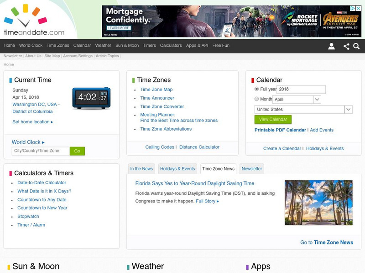Select the Month radio button

coord(256,99)
